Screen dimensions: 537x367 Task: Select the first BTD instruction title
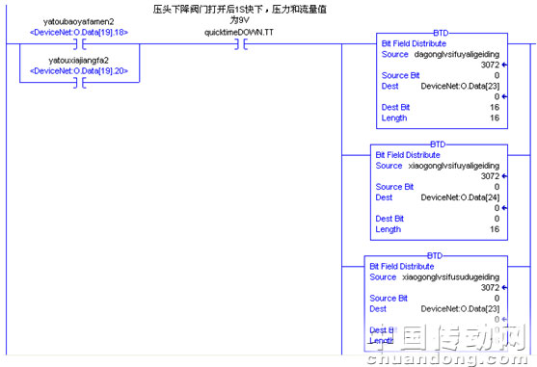441,33
